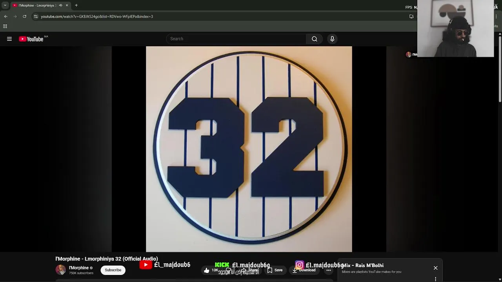Click the youtube.com URL in address bar

coord(97,16)
